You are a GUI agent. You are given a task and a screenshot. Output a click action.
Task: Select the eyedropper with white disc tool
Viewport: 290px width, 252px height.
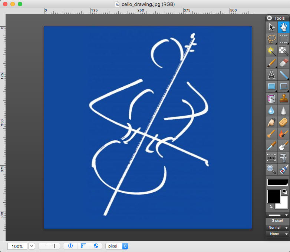coord(283,146)
